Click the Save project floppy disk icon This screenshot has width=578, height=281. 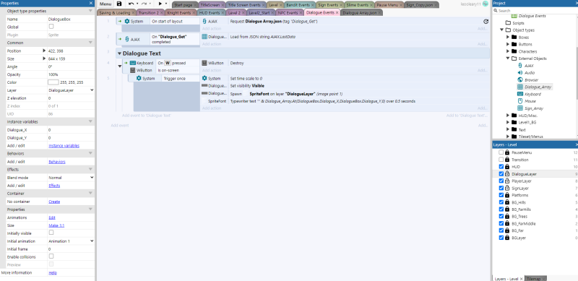[119, 4]
